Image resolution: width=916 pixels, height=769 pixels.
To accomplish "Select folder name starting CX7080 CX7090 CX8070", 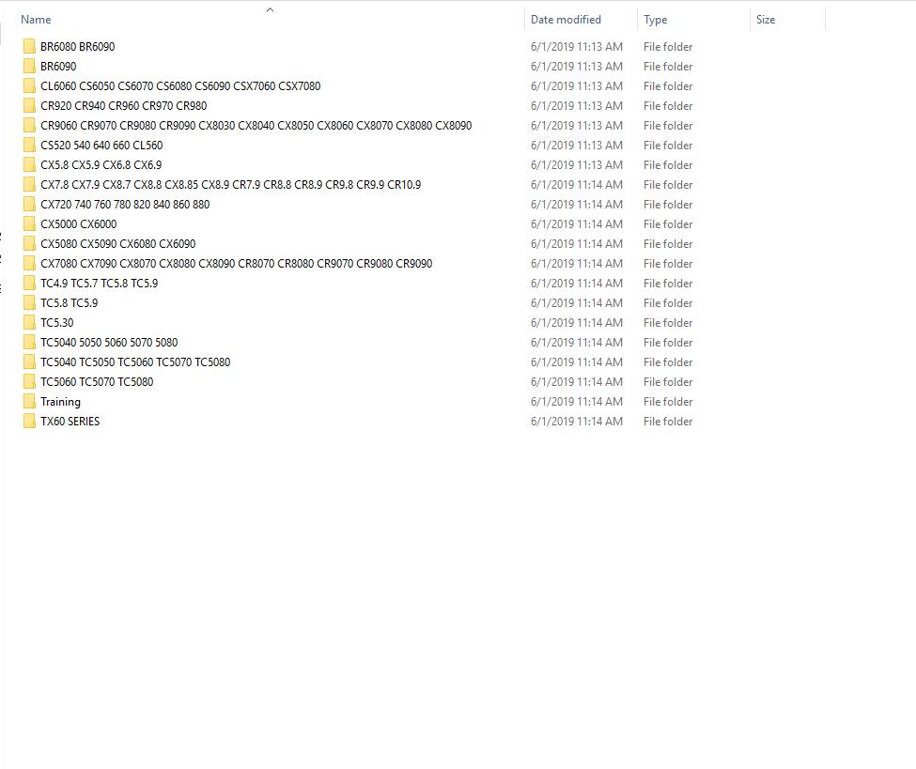I will 237,263.
